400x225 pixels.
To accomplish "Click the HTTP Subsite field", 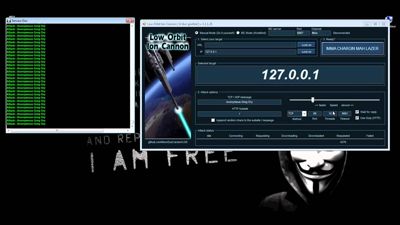I will click(x=239, y=114).
